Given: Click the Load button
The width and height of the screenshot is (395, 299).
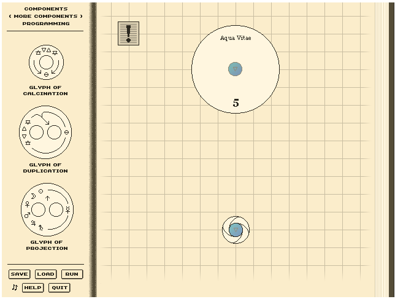Looking at the screenshot, I should click(x=45, y=274).
